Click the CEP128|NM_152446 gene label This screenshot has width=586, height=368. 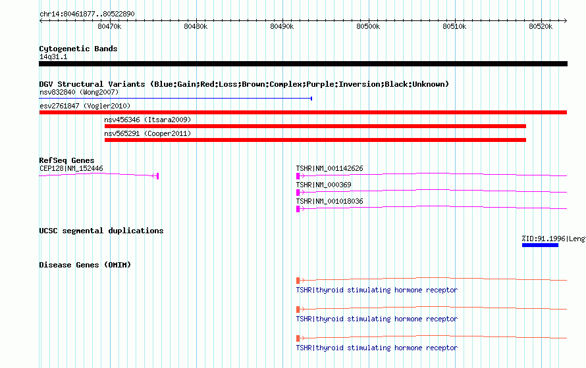click(71, 168)
